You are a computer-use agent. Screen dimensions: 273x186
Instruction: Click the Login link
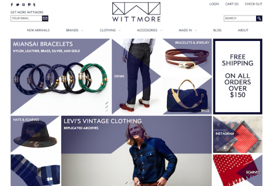coord(214,4)
